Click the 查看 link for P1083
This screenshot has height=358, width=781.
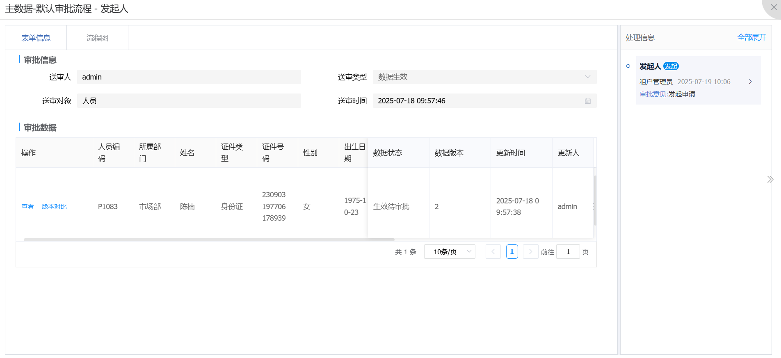coord(27,207)
